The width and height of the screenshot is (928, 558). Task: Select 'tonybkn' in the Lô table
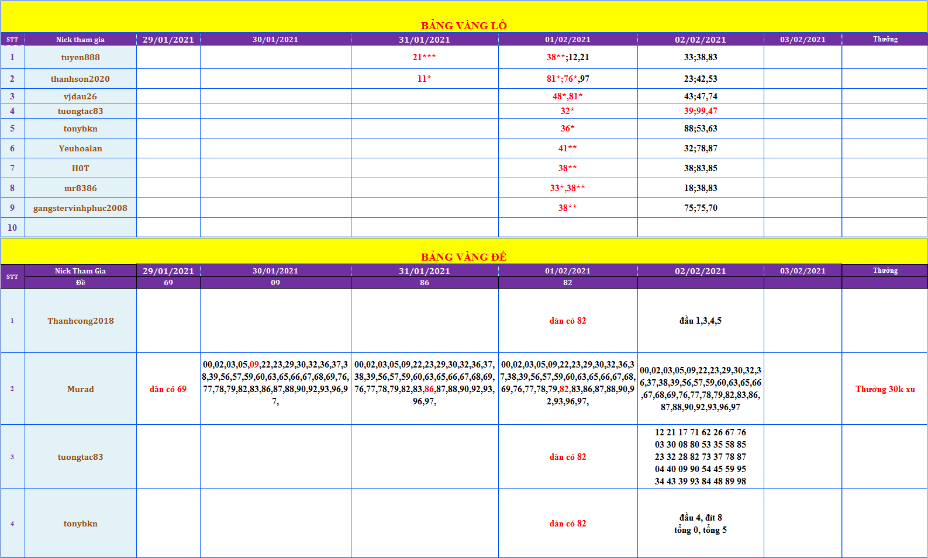(81, 129)
